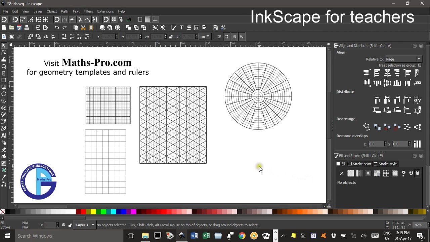This screenshot has height=242, width=430.
Task: Click the Save document icon
Action: point(19,28)
